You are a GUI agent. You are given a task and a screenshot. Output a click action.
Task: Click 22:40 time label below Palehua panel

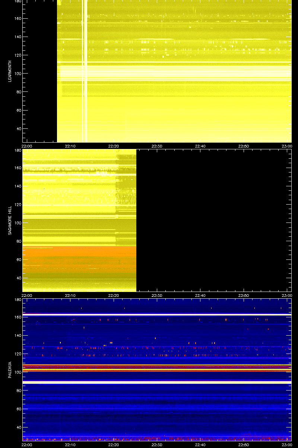(x=200, y=445)
